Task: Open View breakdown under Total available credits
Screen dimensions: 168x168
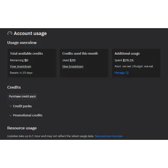Action: [x=21, y=66]
